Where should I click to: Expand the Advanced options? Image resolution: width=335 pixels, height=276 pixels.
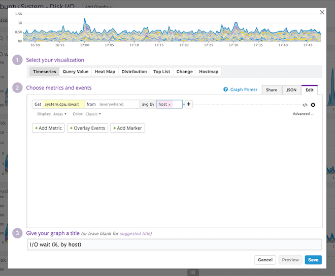tap(304, 114)
